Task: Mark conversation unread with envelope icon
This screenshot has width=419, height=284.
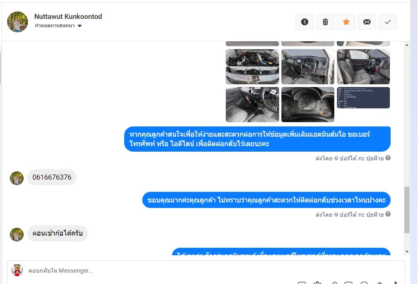Action: pyautogui.click(x=367, y=22)
